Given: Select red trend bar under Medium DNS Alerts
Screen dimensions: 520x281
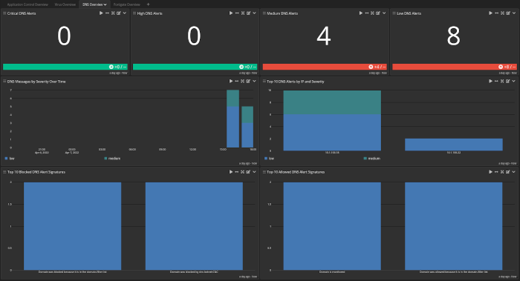Looking at the screenshot, I should (325, 67).
